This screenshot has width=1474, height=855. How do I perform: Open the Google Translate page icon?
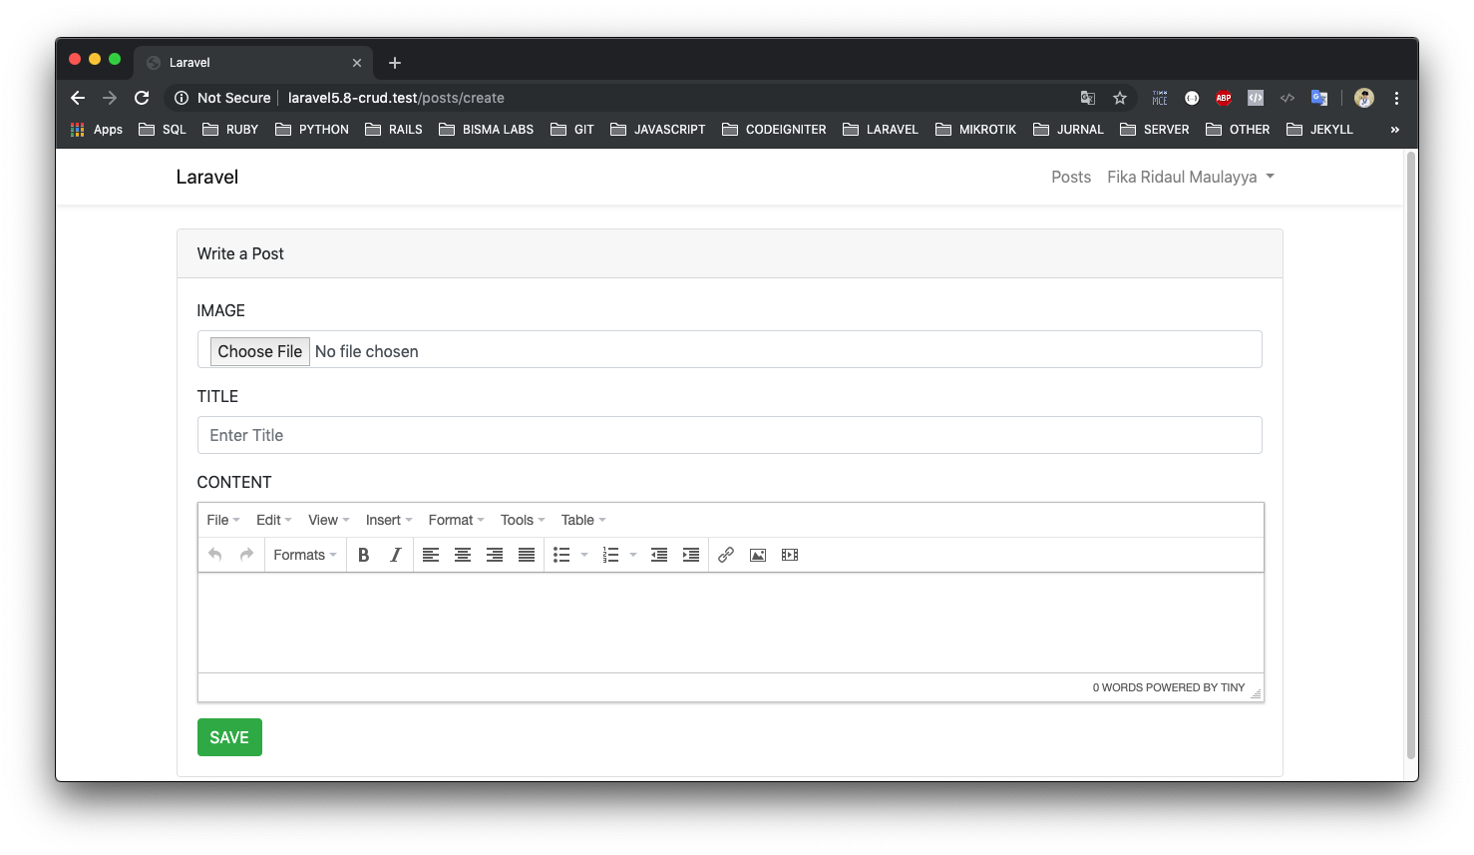click(x=1088, y=98)
